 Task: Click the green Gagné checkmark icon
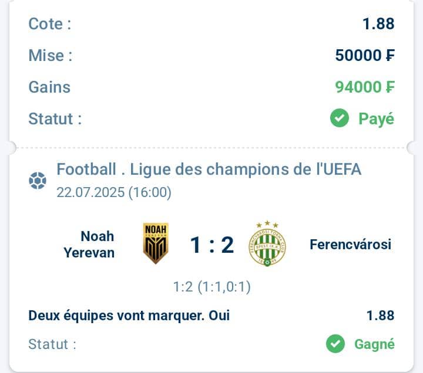(335, 344)
